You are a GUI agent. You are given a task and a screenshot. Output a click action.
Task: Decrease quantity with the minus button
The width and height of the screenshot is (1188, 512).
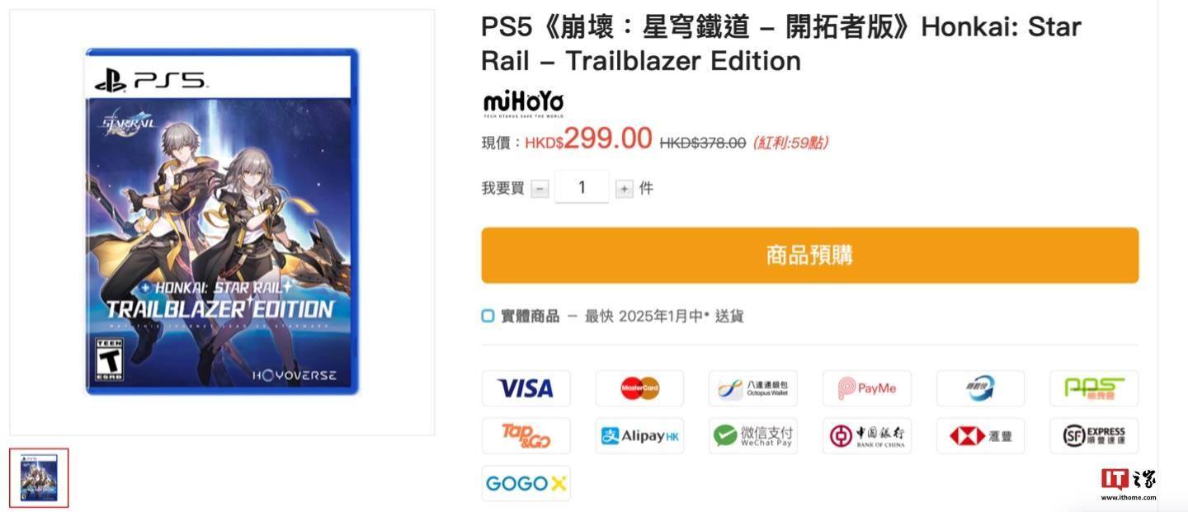tap(540, 189)
